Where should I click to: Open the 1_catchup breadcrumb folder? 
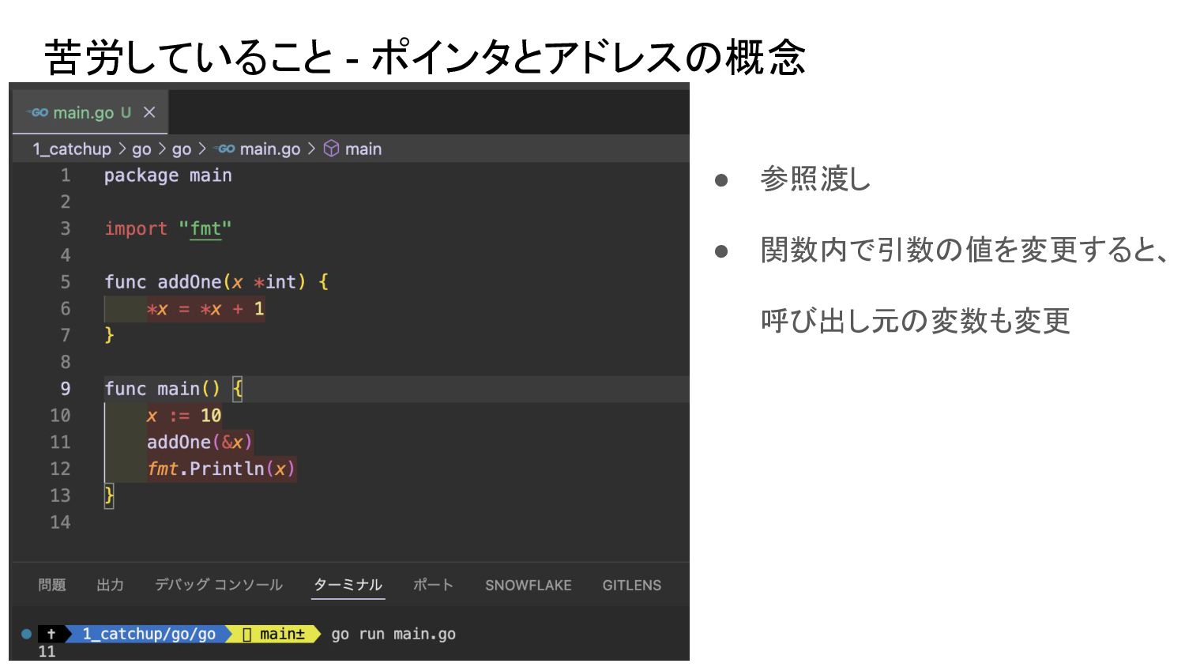click(72, 149)
